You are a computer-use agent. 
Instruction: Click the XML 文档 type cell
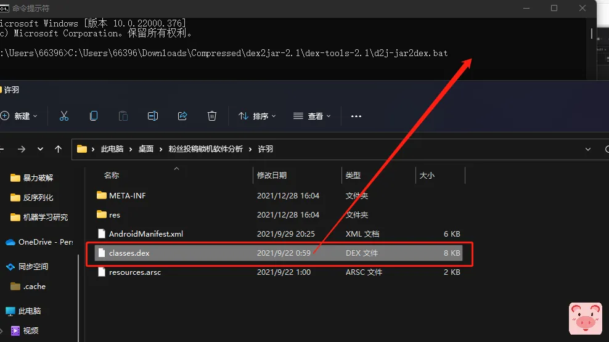362,234
